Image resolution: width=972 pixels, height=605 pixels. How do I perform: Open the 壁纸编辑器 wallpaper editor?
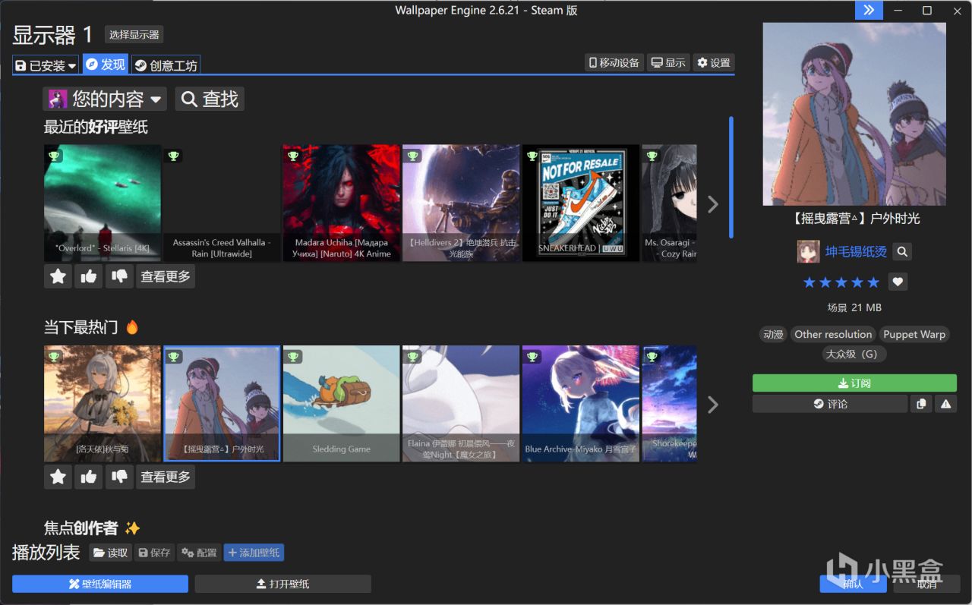tap(100, 584)
